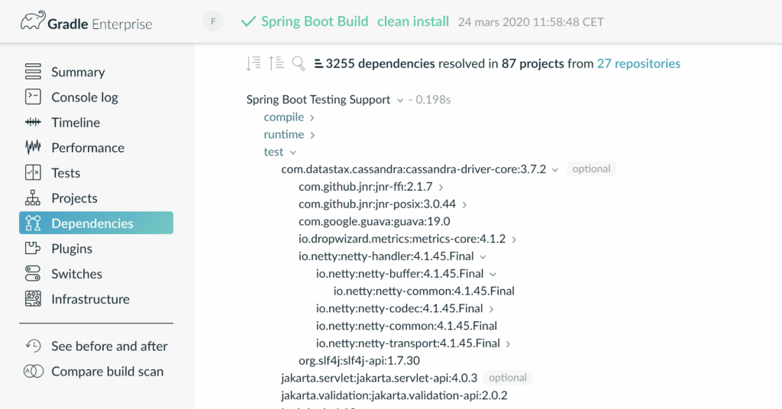Click the expand all dependencies icon

254,63
